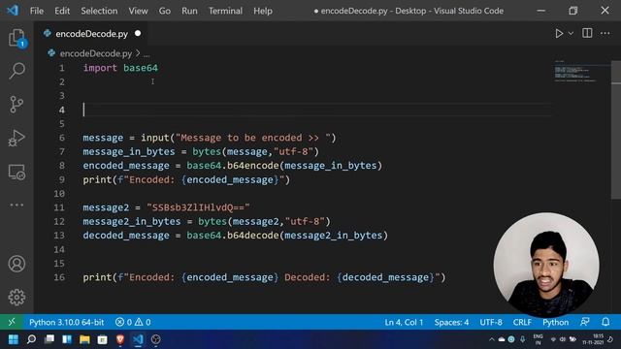Image resolution: width=621 pixels, height=349 pixels.
Task: Change indentation via Spaces: 4
Action: click(x=451, y=322)
